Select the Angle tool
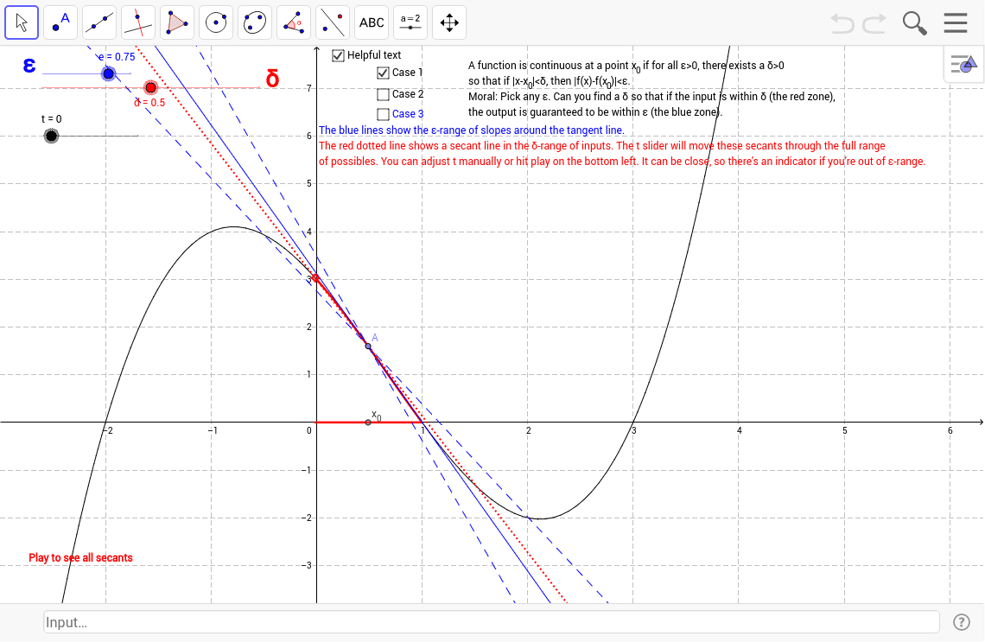985x642 pixels. coord(294,22)
